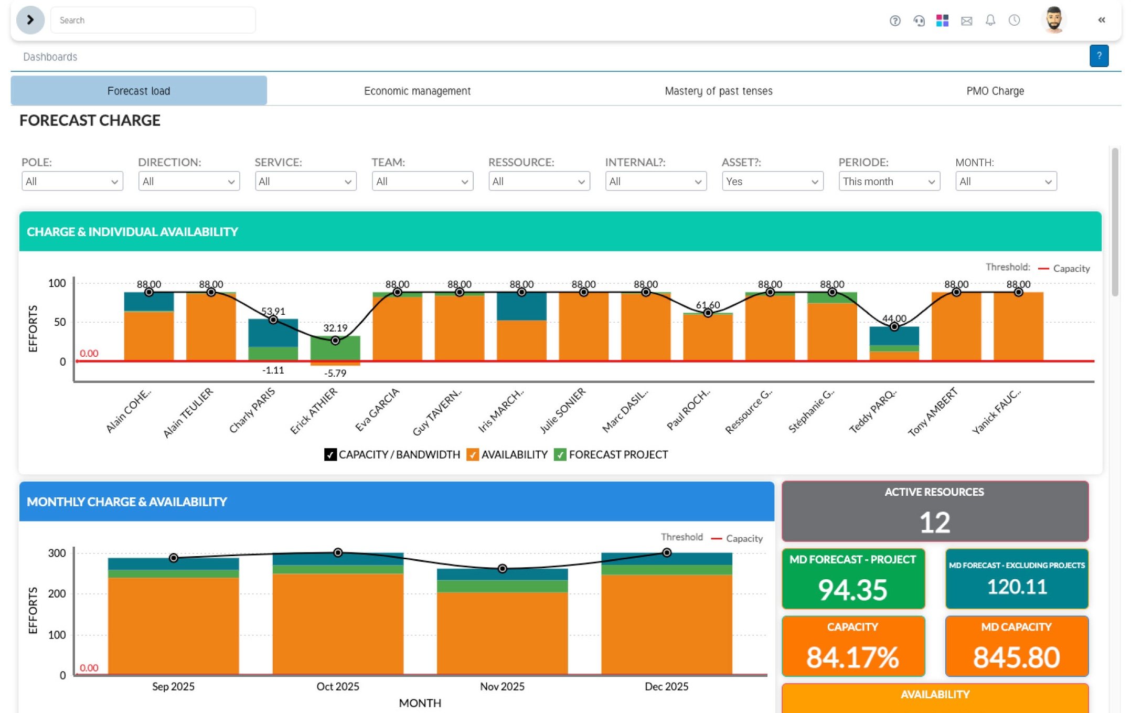Open the mail envelope icon

(966, 20)
